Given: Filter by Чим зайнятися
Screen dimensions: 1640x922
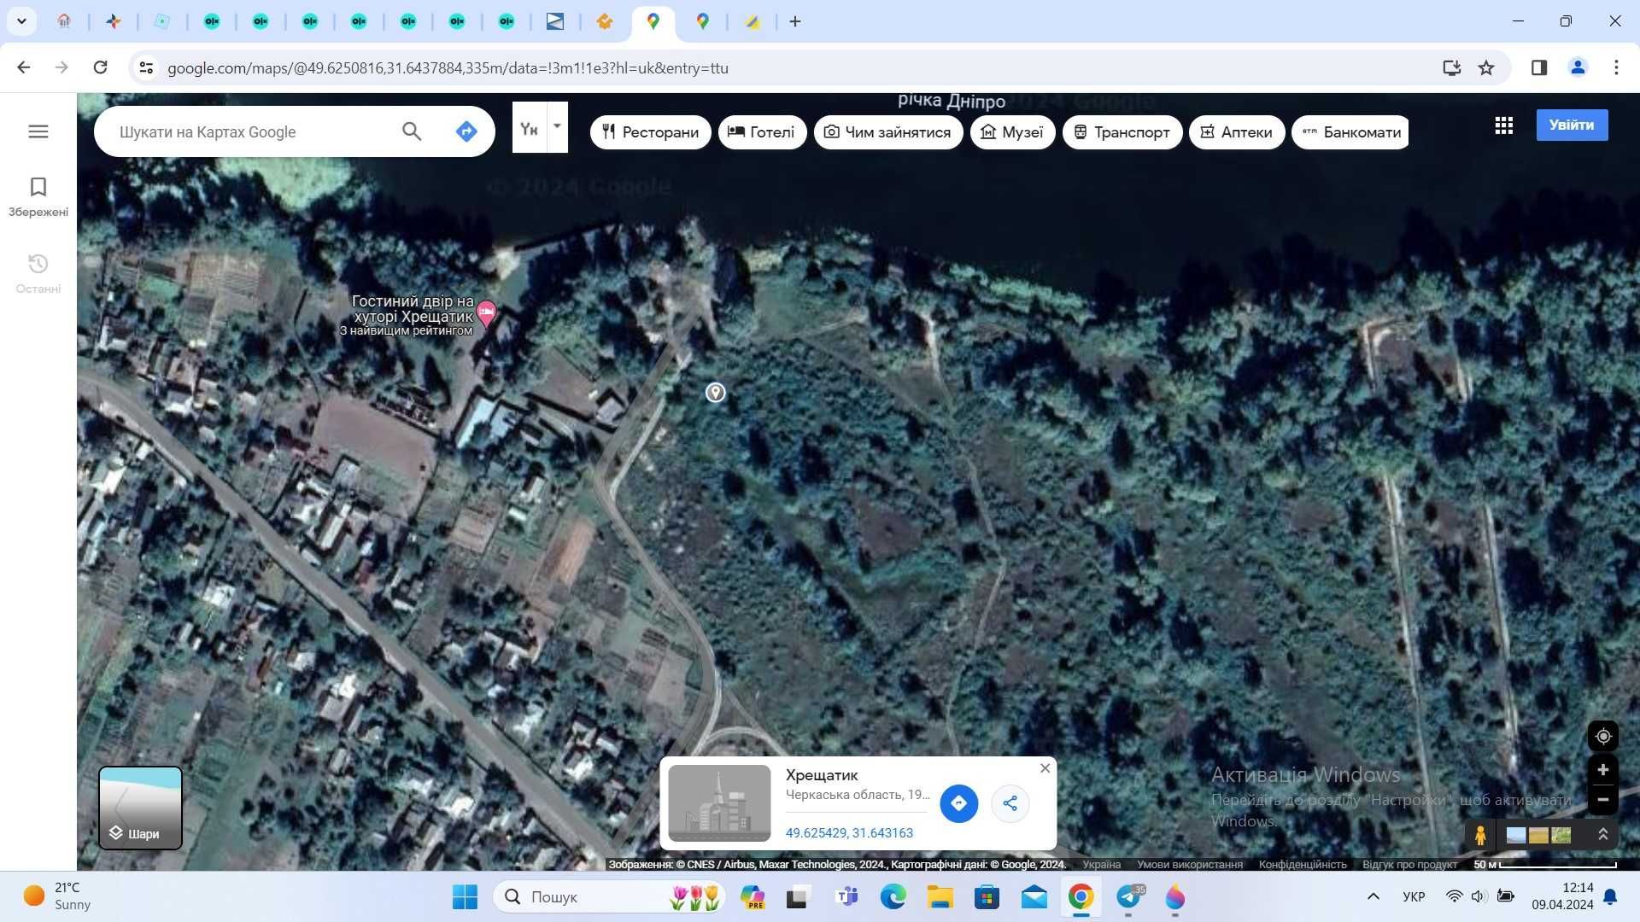Looking at the screenshot, I should tap(888, 132).
